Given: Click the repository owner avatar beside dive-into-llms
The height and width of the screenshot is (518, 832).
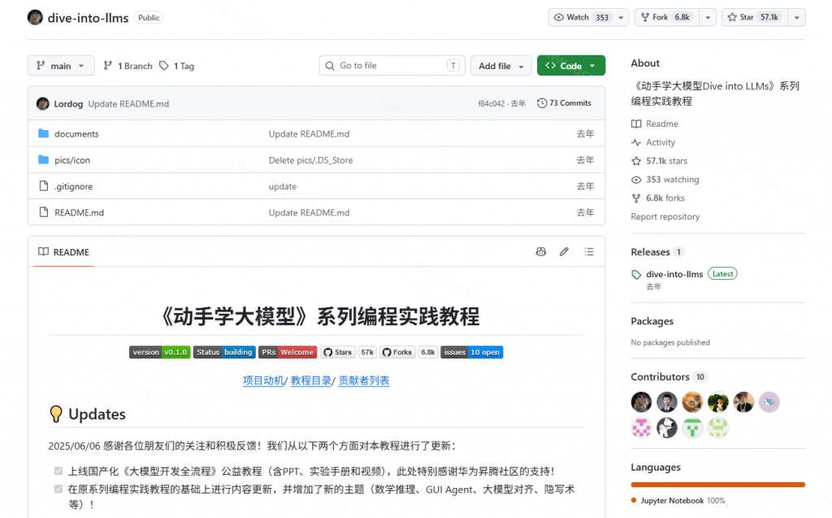Looking at the screenshot, I should (x=35, y=18).
